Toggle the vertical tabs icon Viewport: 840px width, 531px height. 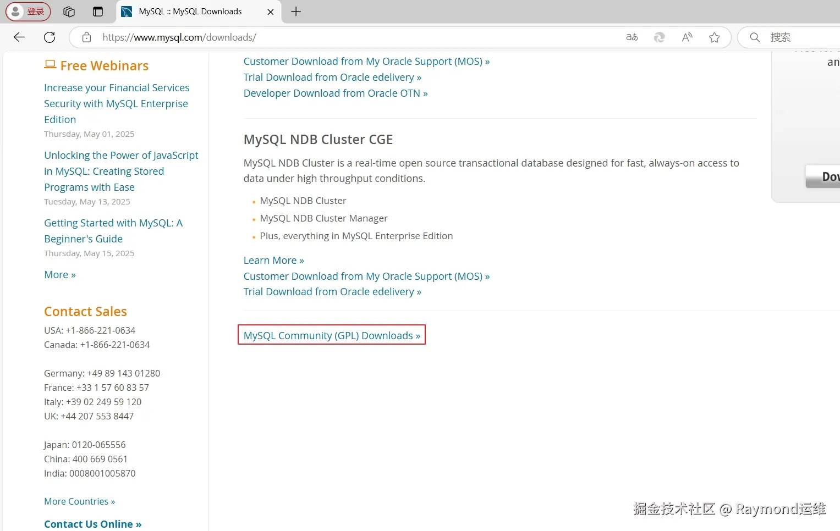98,12
